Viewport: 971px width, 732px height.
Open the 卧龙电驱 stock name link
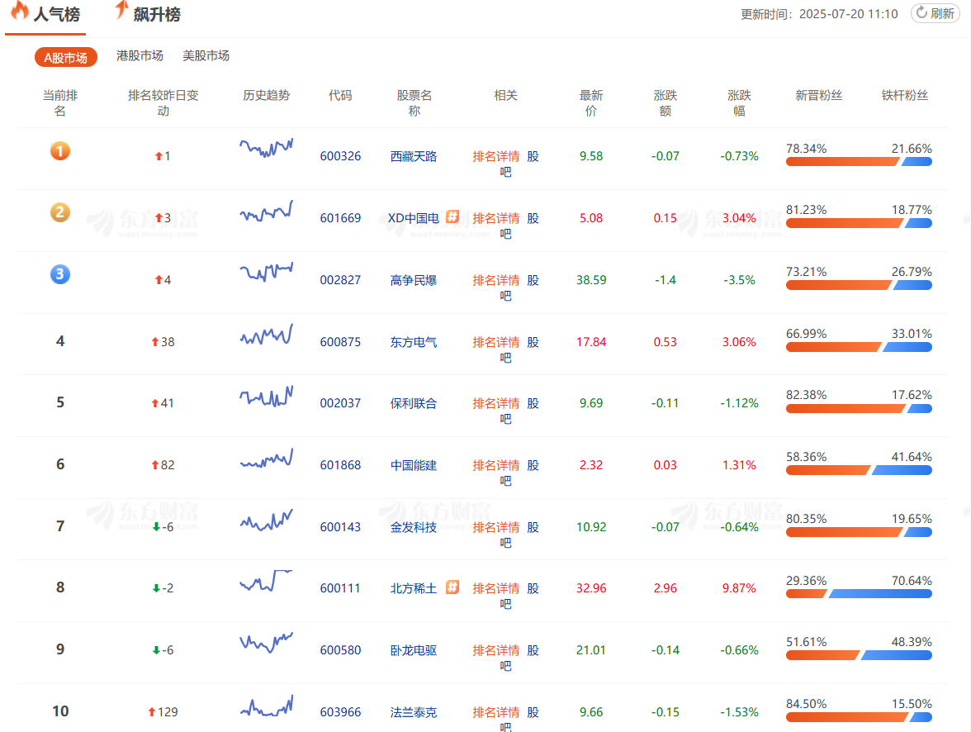pos(414,650)
